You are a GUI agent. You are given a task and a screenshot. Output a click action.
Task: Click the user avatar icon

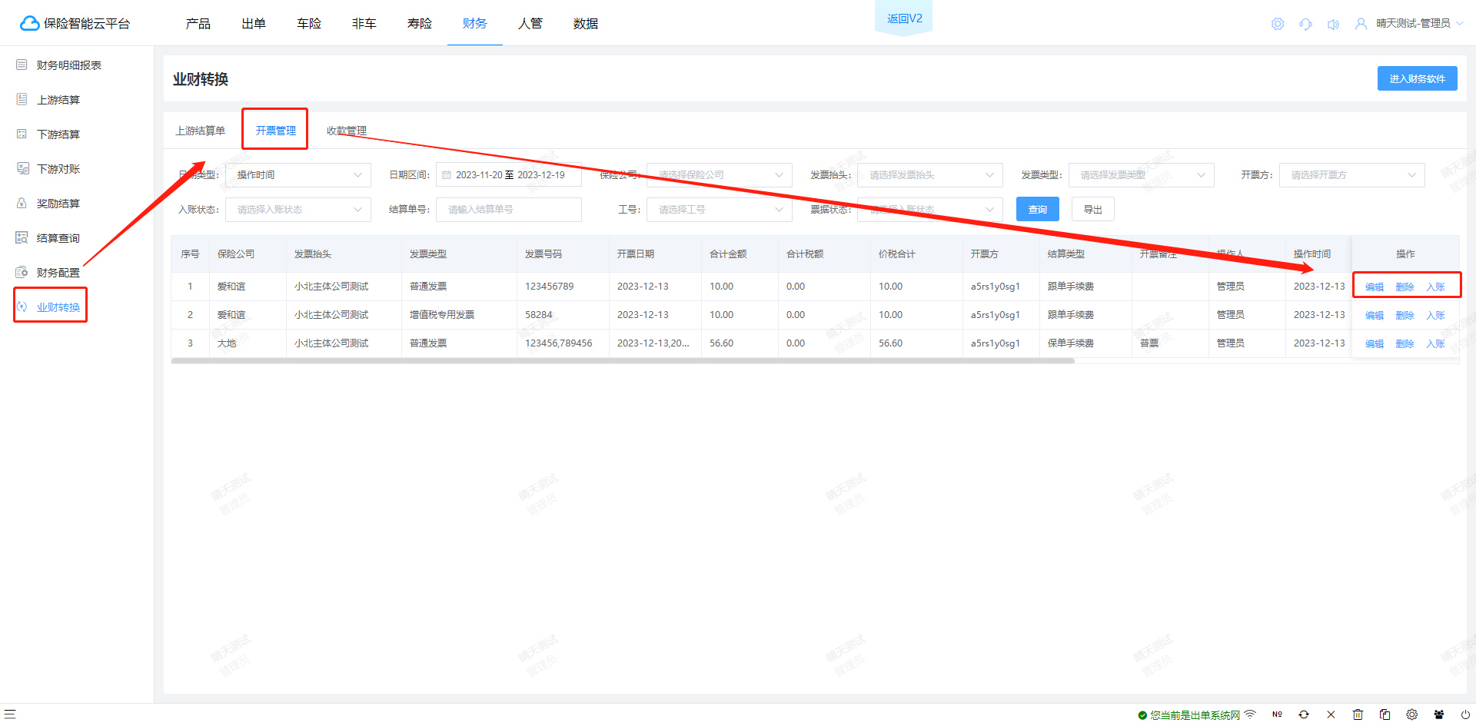click(x=1361, y=24)
